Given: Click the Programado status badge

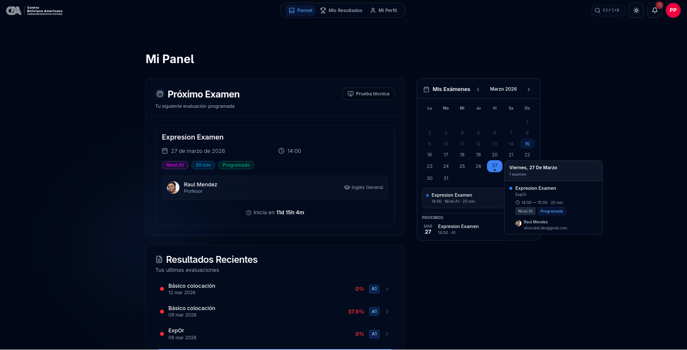Looking at the screenshot, I should [x=236, y=165].
